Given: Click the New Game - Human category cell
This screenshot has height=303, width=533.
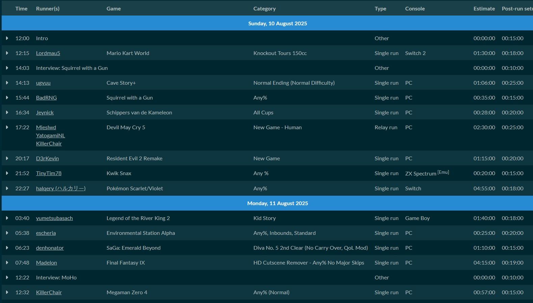Looking at the screenshot, I should [x=277, y=127].
